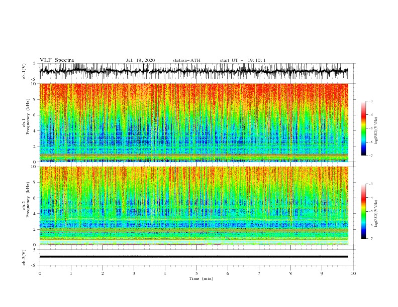The width and height of the screenshot is (398, 307).
Task: Click inside the ch.2 spectrogram panel
Action: point(193,206)
